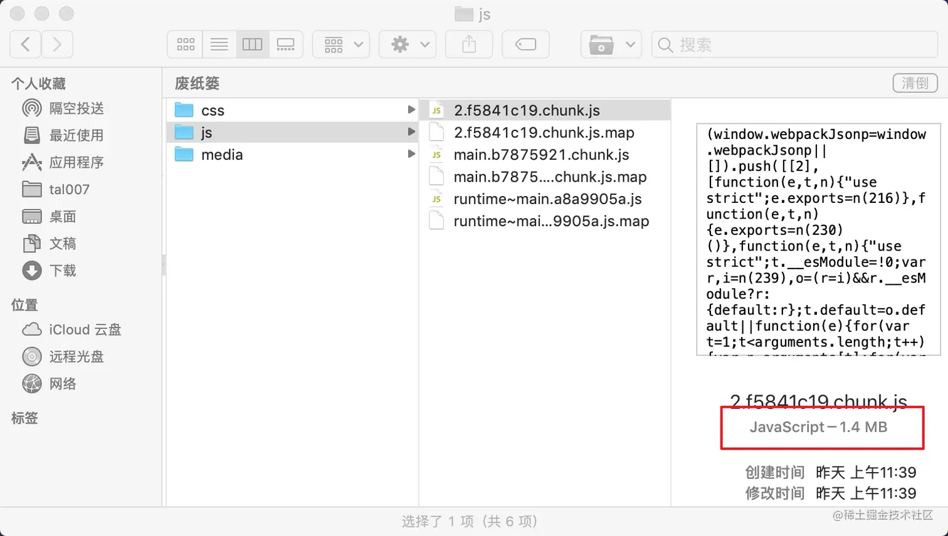Switch to icon view
This screenshot has width=948, height=536.
(x=186, y=44)
